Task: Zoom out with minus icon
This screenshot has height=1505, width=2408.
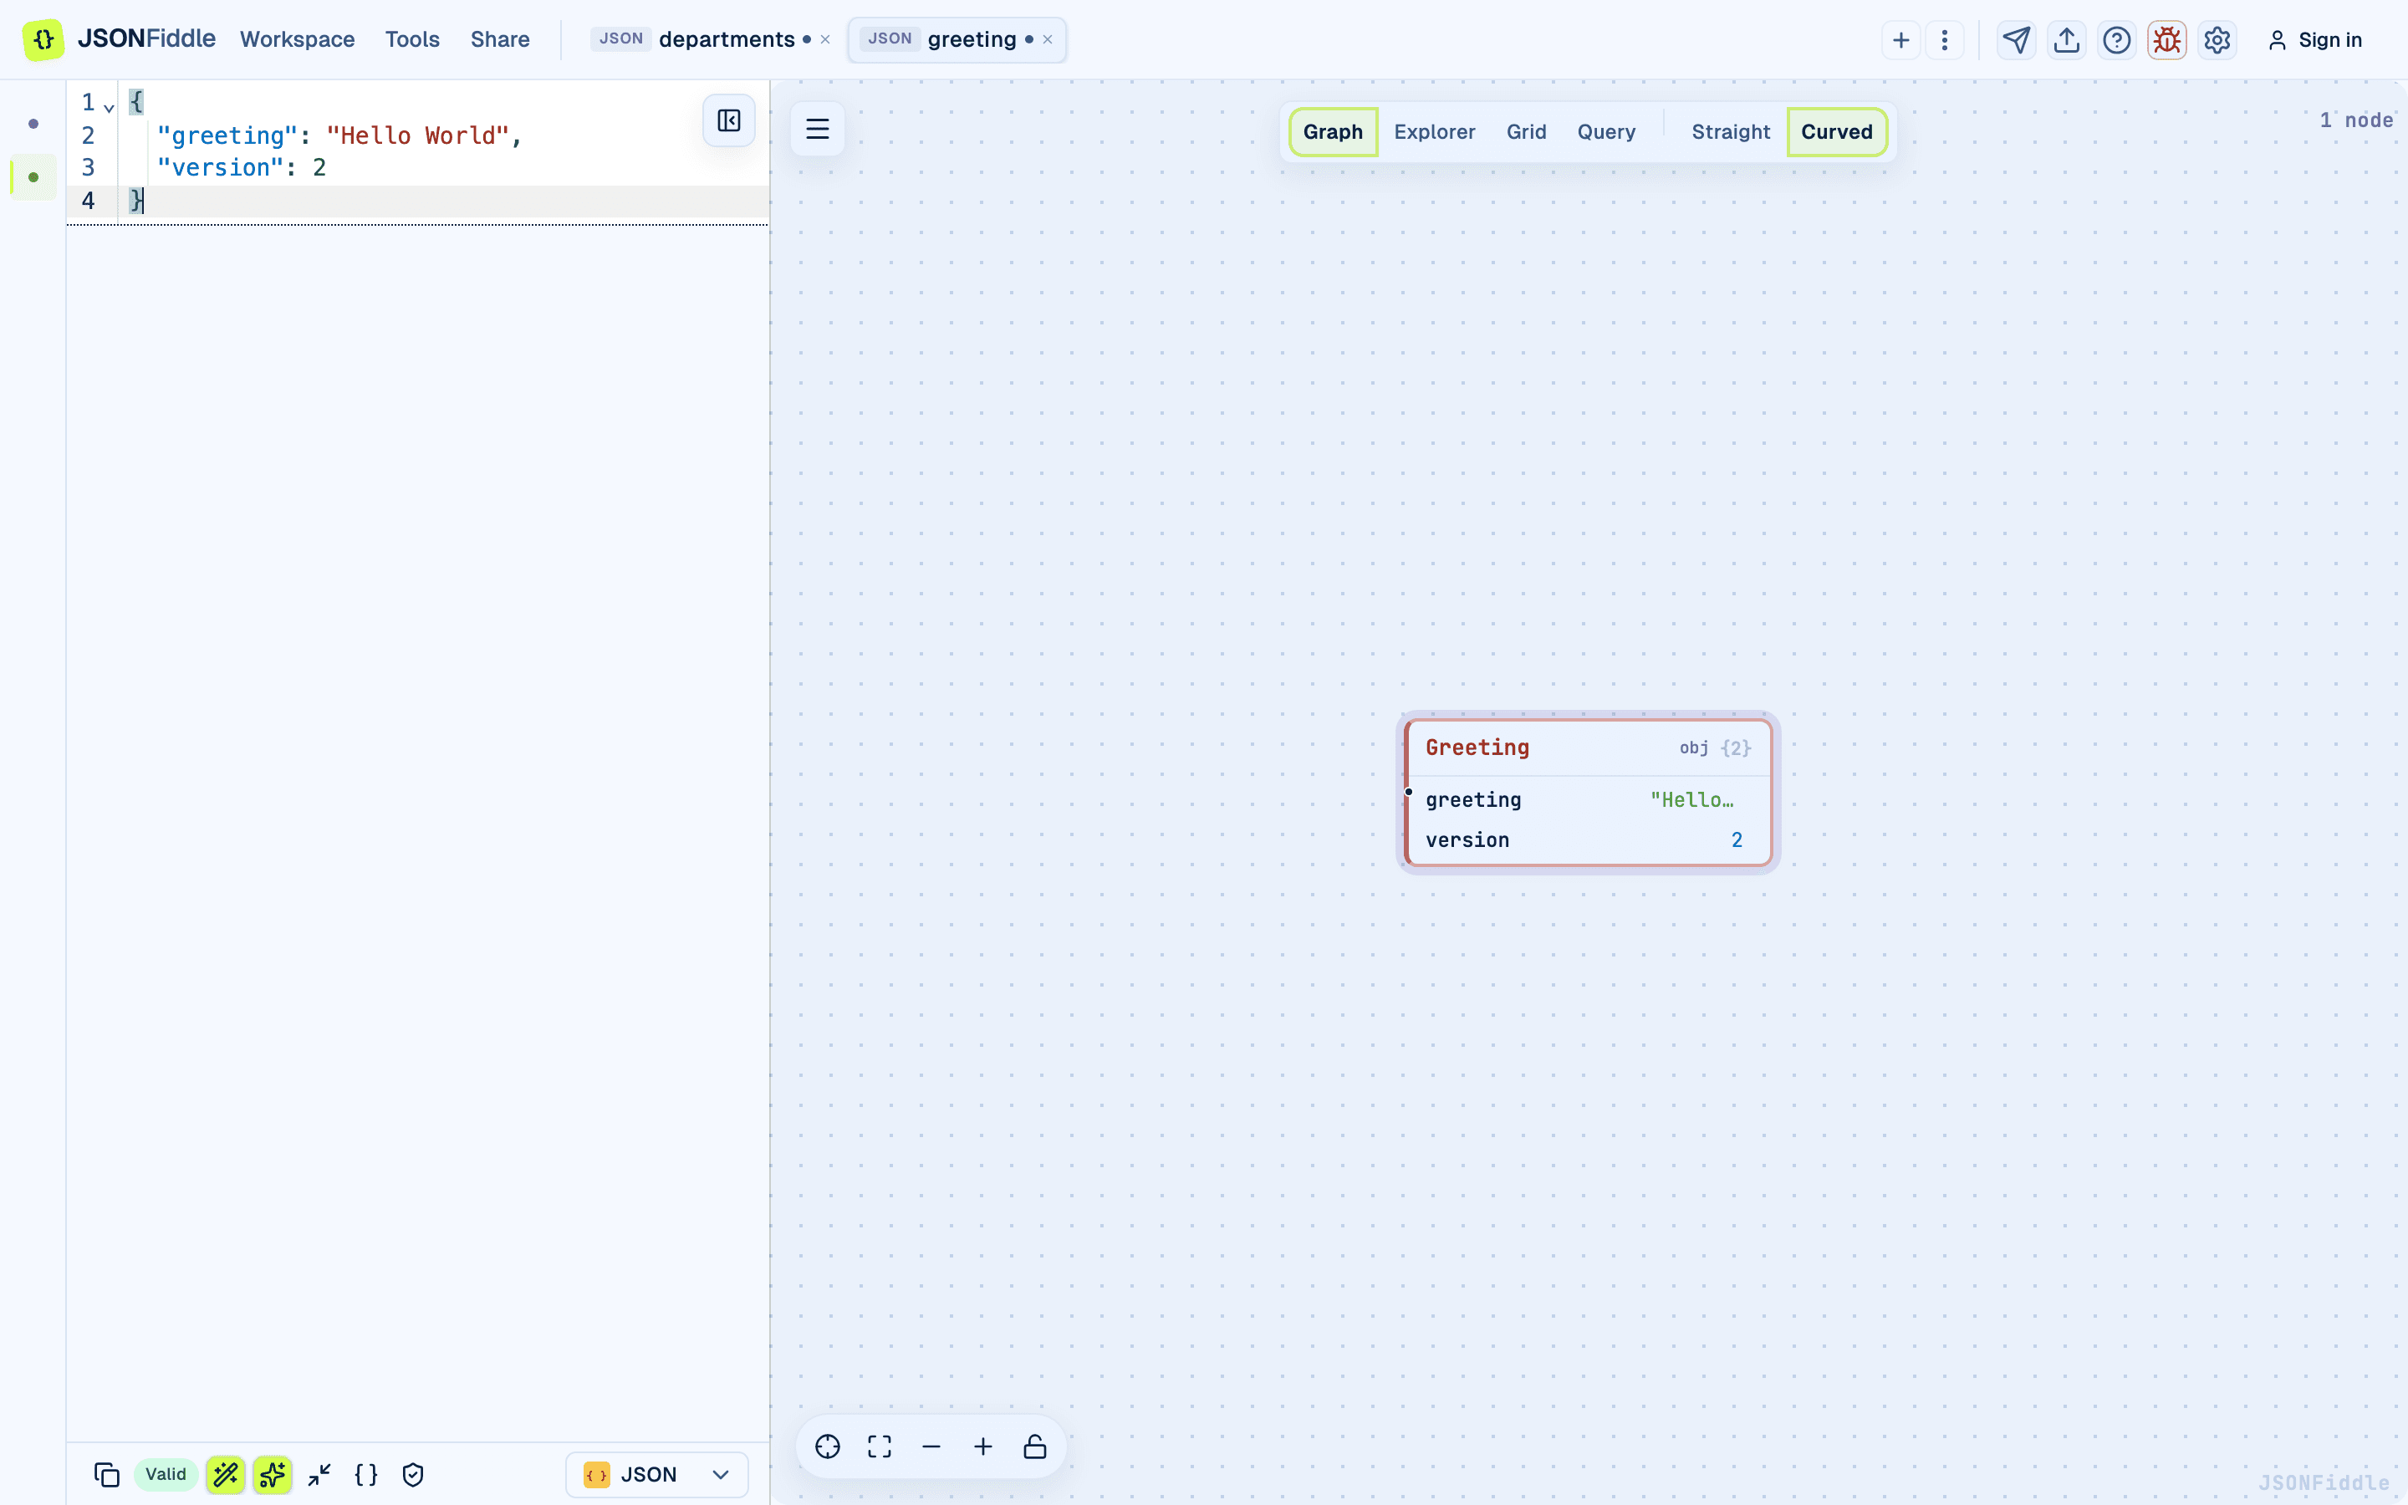Action: 931,1446
